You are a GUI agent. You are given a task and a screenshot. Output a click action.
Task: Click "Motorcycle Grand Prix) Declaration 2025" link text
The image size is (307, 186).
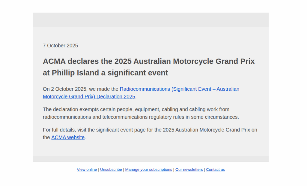pos(89,96)
